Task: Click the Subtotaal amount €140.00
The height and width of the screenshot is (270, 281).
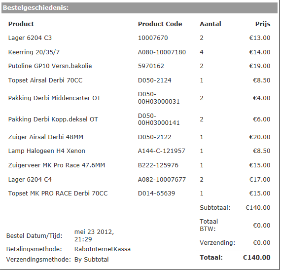Action: tap(258, 208)
